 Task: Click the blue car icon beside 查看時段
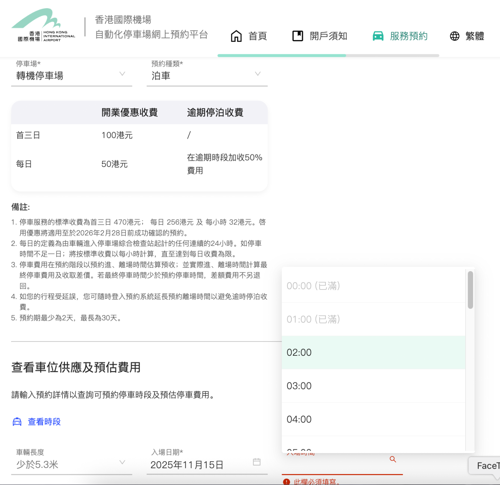coord(17,422)
